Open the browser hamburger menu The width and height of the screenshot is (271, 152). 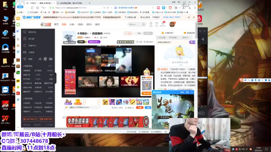click(x=195, y=8)
